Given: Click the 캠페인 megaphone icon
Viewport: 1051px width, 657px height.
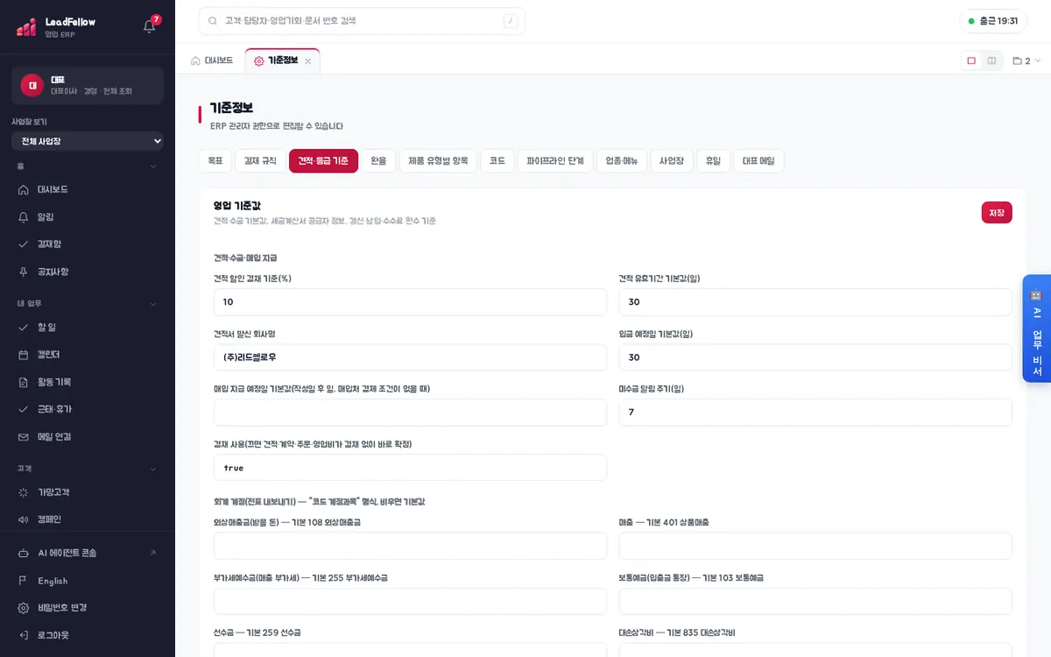Looking at the screenshot, I should click(x=24, y=519).
